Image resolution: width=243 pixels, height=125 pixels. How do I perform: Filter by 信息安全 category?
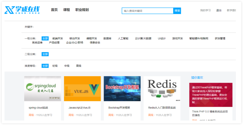tap(95, 42)
